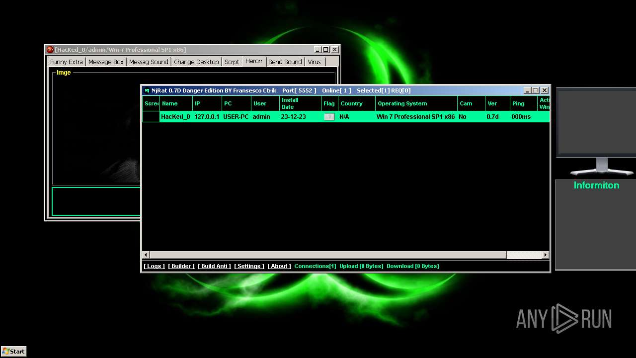This screenshot has height=358, width=636.
Task: Click the Flag column header
Action: [x=330, y=103]
